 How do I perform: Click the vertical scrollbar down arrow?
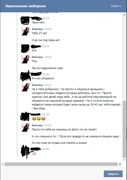point(124,160)
